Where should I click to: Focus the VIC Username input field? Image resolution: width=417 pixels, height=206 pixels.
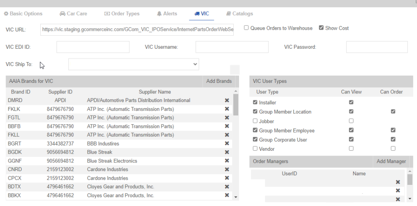point(232,47)
